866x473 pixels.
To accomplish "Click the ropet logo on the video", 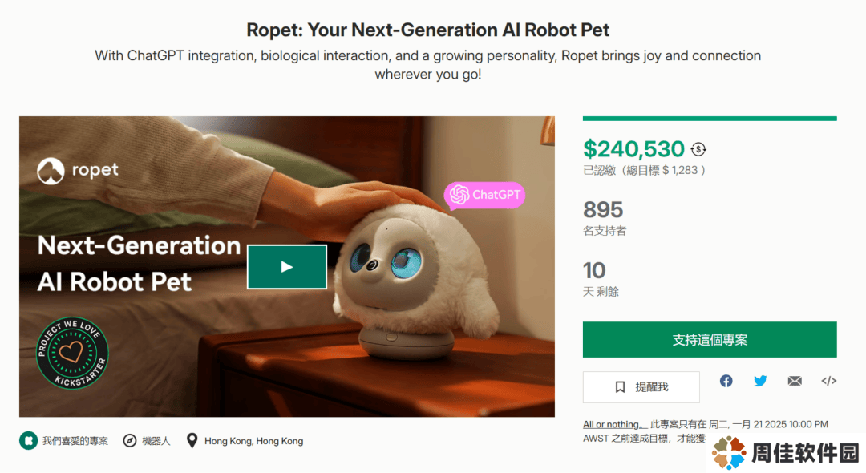I will click(x=77, y=171).
